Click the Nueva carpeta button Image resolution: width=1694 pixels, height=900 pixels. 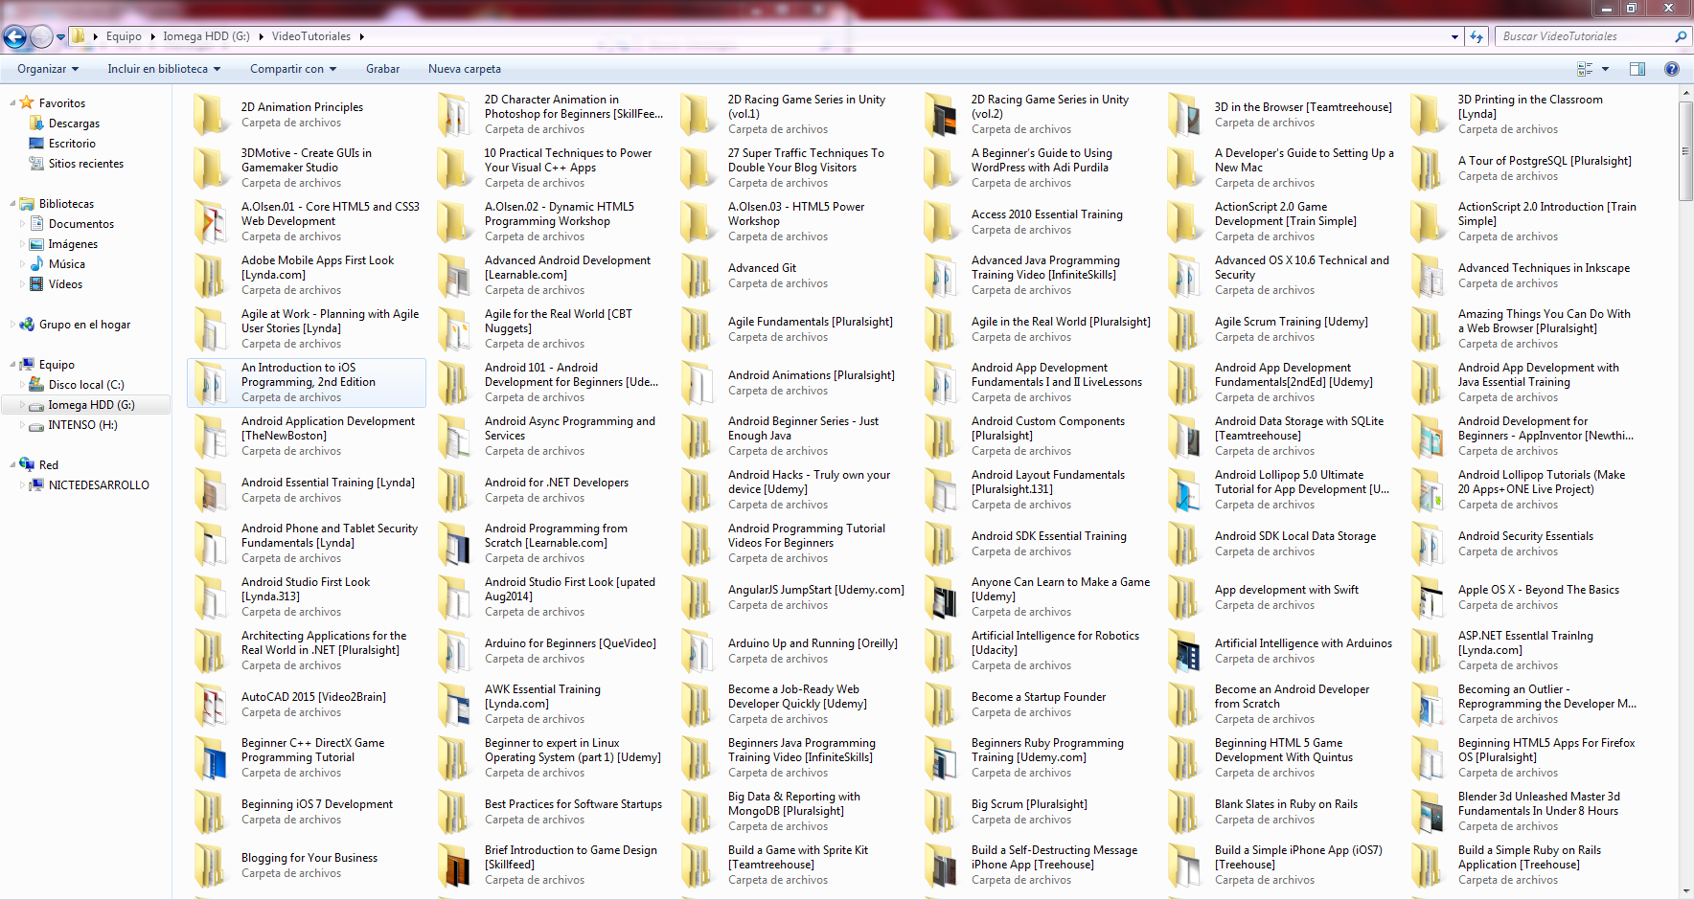tap(465, 69)
